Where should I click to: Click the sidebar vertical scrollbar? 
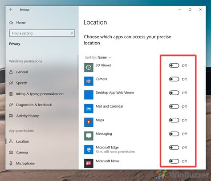78,72
